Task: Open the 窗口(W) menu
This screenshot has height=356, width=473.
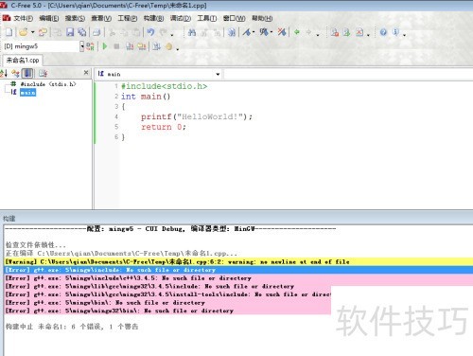Action: (234, 18)
